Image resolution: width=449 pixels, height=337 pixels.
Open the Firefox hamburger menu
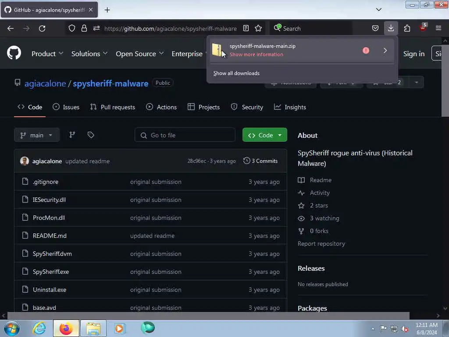tap(438, 28)
